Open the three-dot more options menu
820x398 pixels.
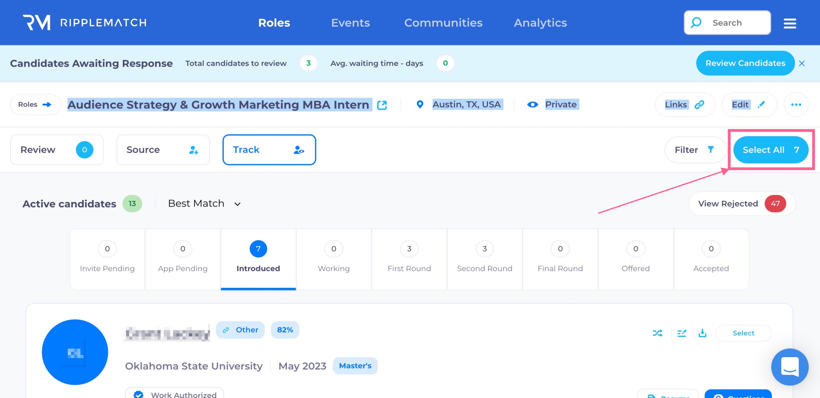[796, 105]
